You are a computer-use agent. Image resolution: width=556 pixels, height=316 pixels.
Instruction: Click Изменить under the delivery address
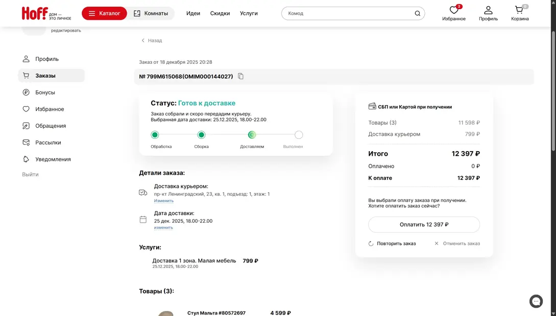click(x=164, y=201)
